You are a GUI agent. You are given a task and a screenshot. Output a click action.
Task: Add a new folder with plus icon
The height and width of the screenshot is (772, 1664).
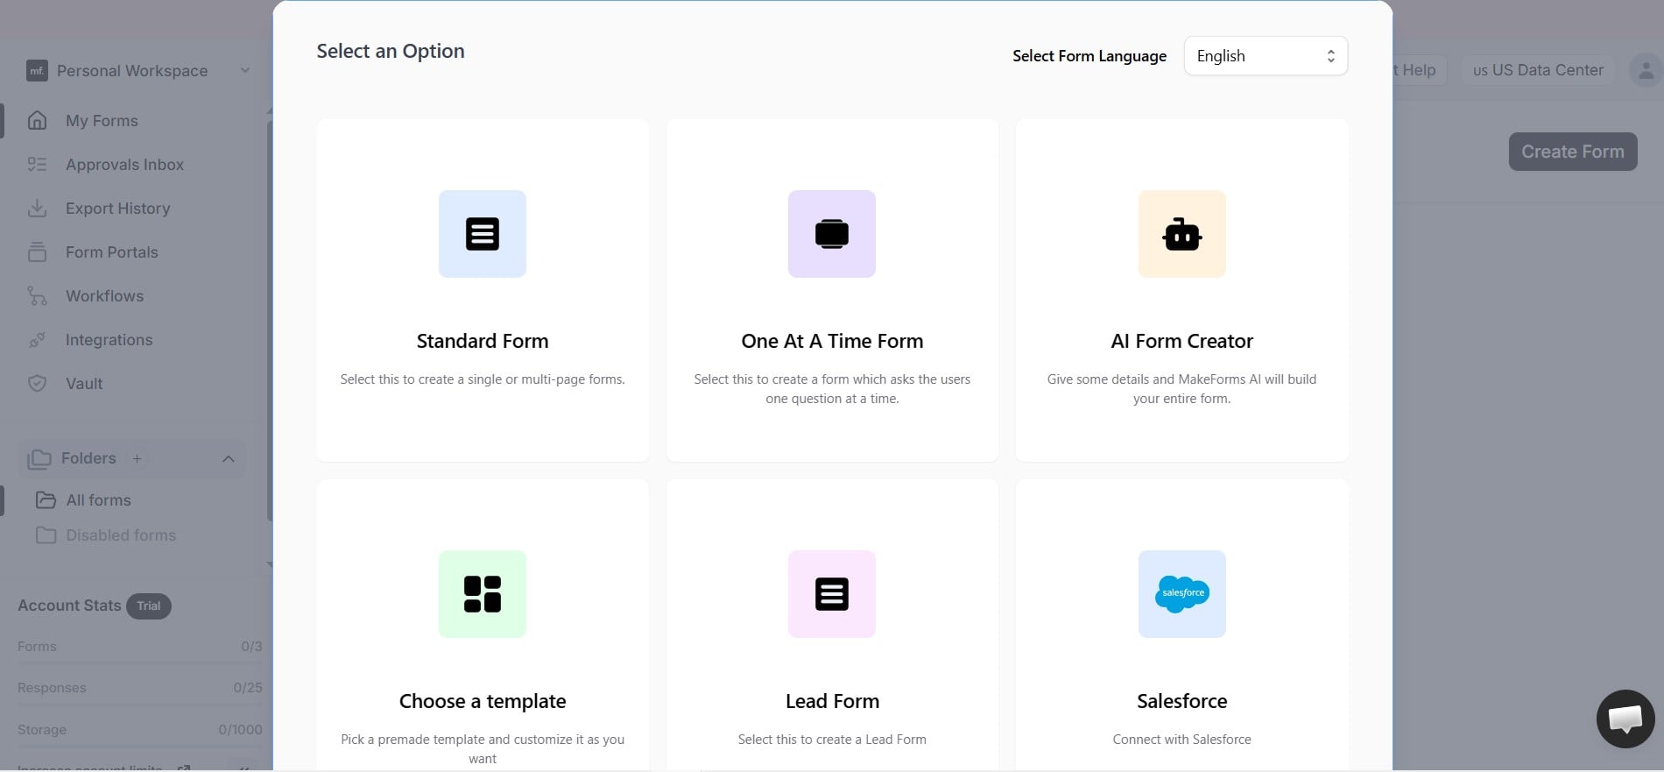pos(137,458)
